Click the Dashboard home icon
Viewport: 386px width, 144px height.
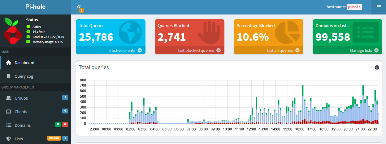pyautogui.click(x=9, y=63)
